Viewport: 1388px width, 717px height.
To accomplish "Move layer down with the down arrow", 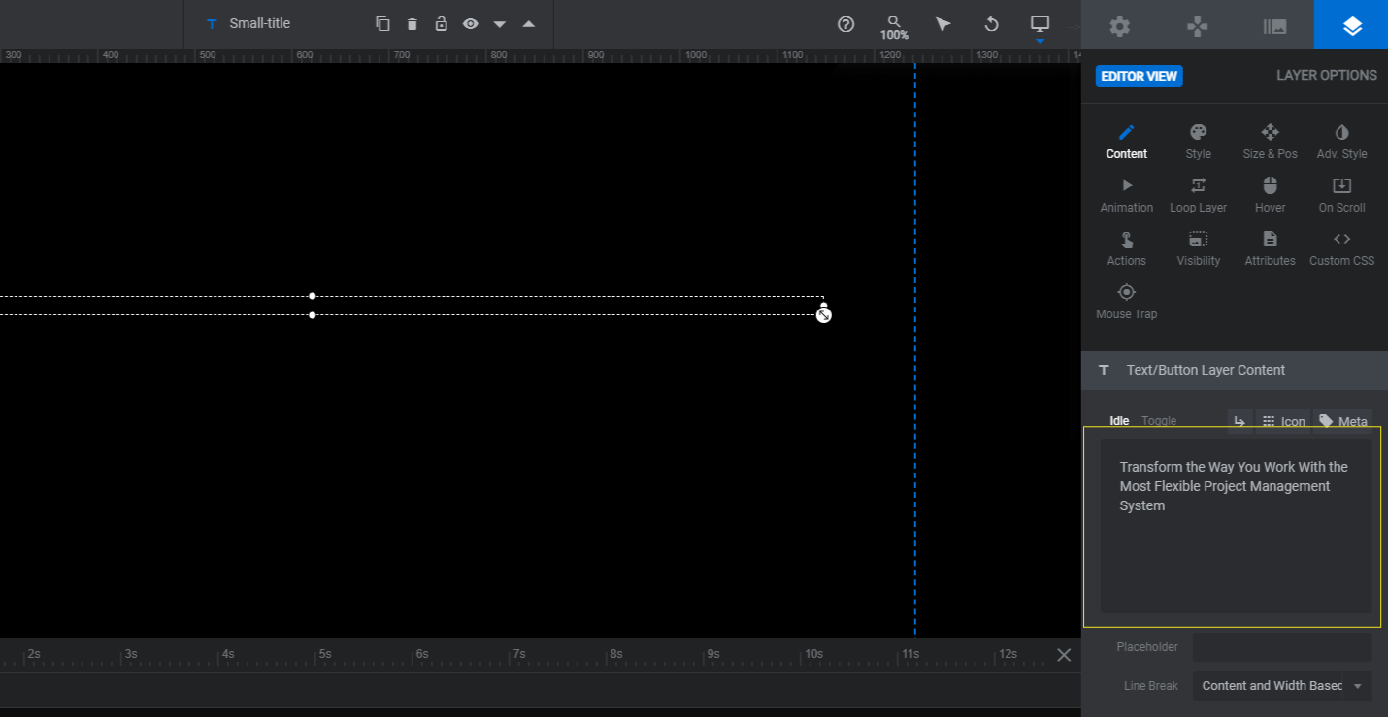I will (x=500, y=24).
